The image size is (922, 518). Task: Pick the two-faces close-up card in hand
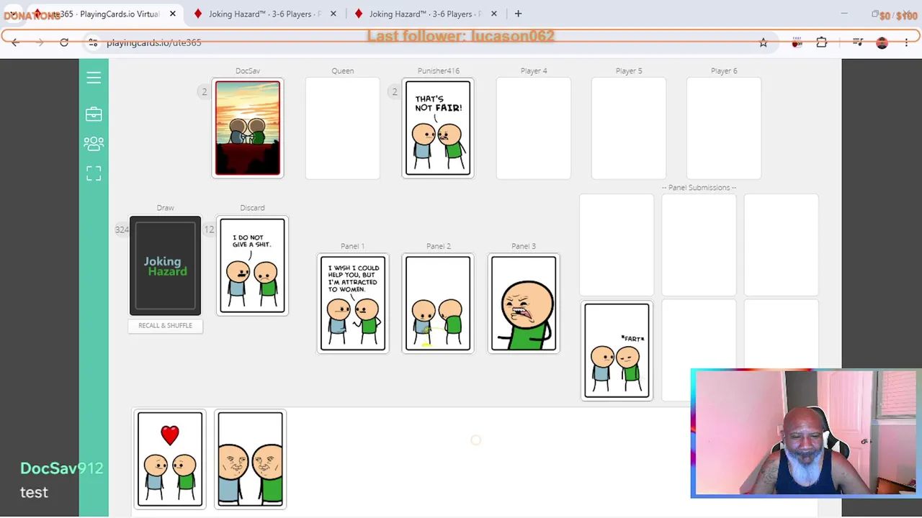(x=250, y=459)
